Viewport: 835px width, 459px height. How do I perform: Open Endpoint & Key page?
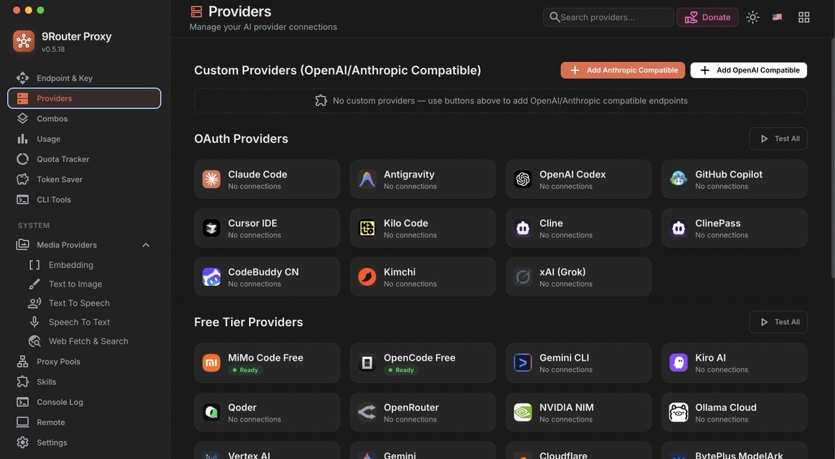point(84,78)
